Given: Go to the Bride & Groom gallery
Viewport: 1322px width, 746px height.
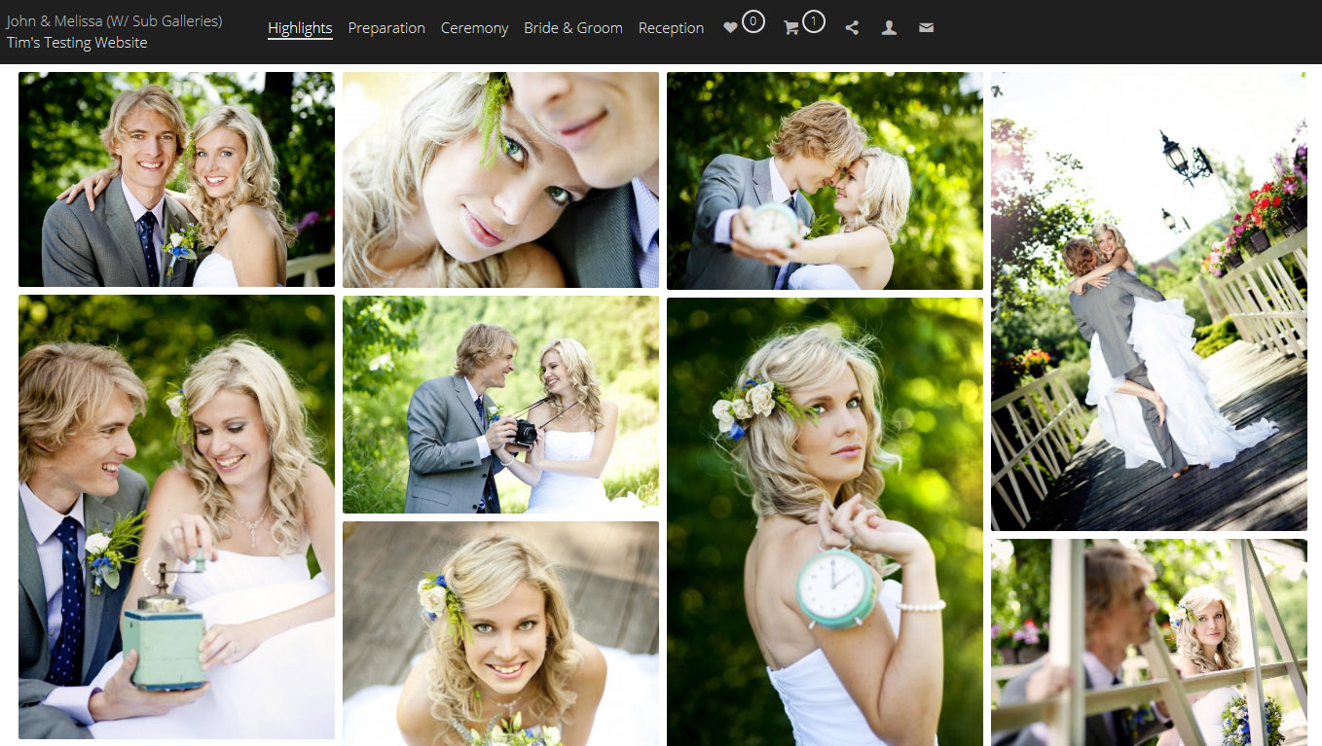Looking at the screenshot, I should (573, 28).
